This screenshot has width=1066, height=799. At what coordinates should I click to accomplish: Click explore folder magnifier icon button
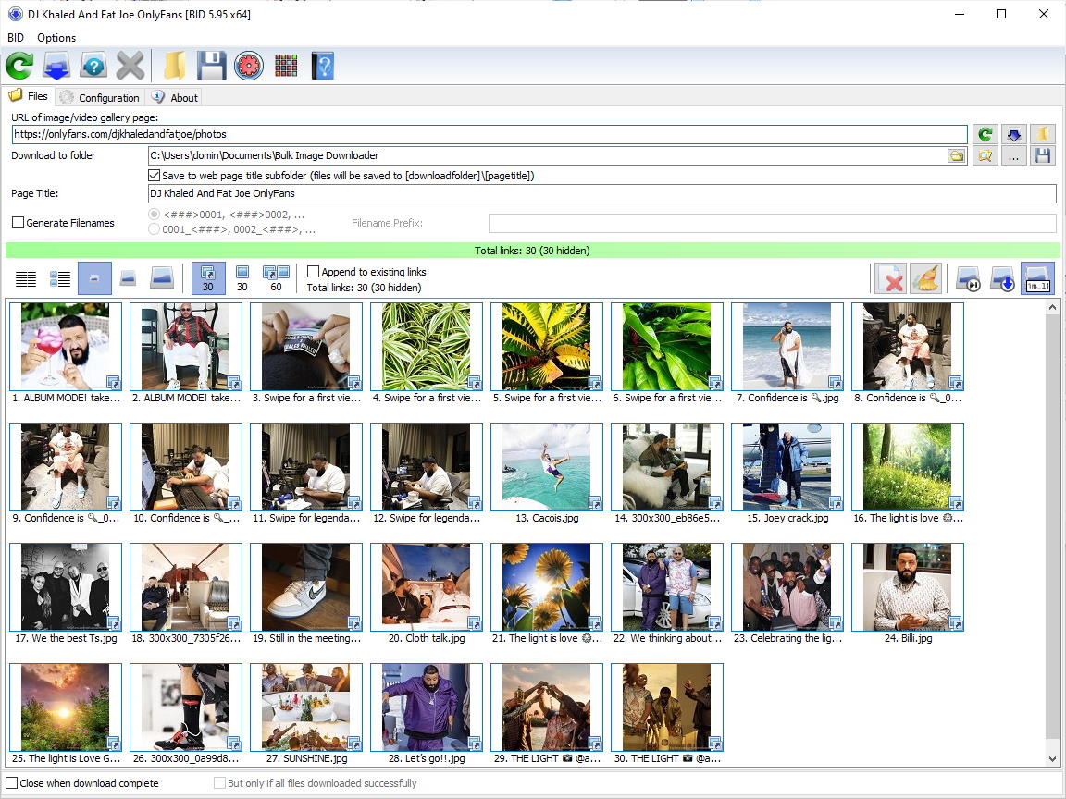point(985,155)
